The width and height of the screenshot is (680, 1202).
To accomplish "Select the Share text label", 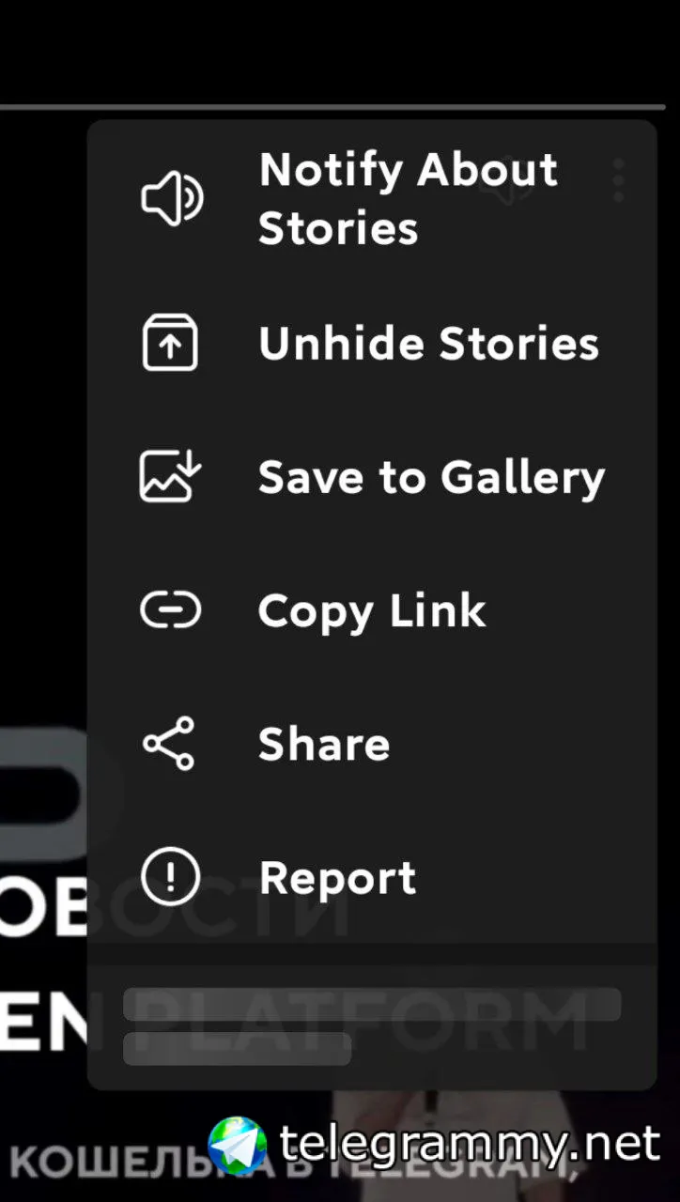I will 324,744.
